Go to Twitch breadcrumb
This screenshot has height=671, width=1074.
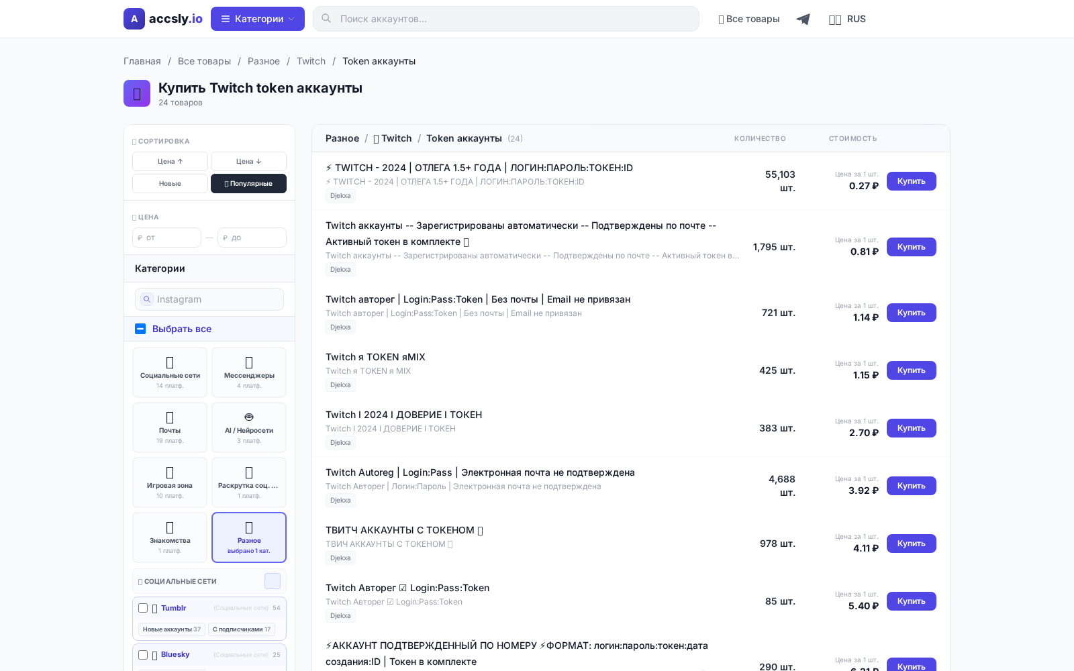pos(311,61)
